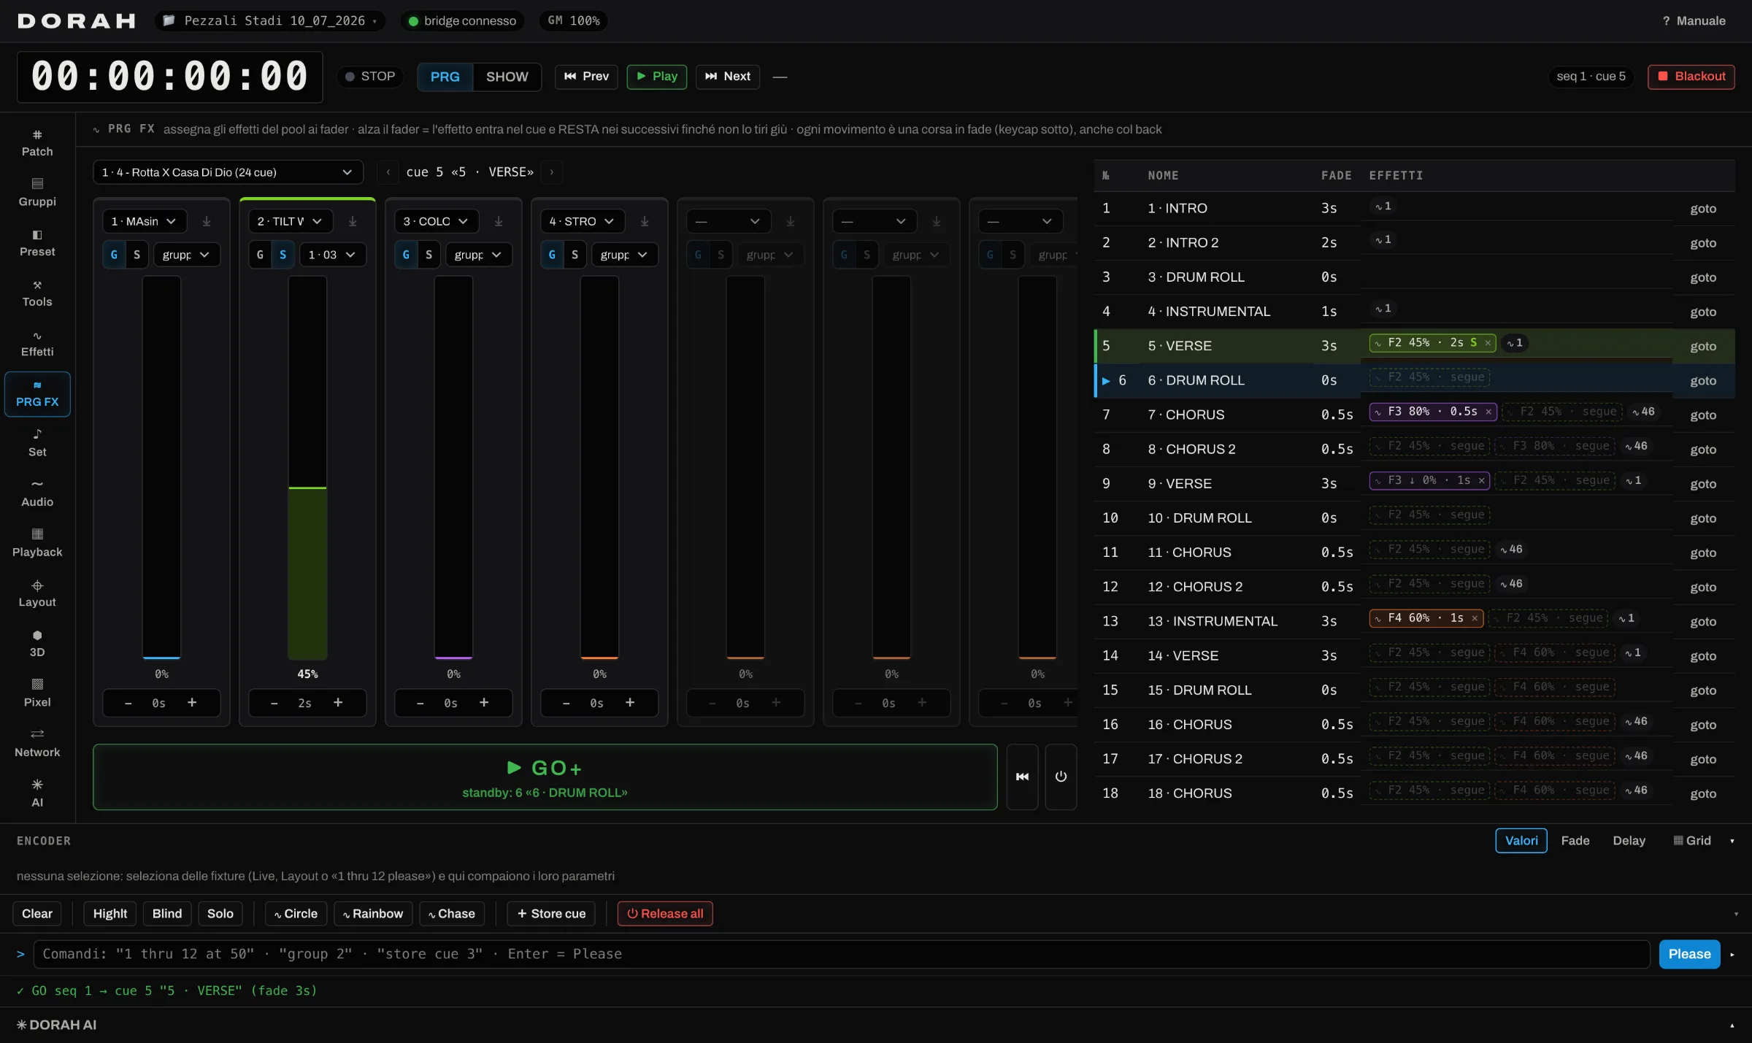Click the download arrow on TILT fader
The image size is (1752, 1043).
[353, 221]
